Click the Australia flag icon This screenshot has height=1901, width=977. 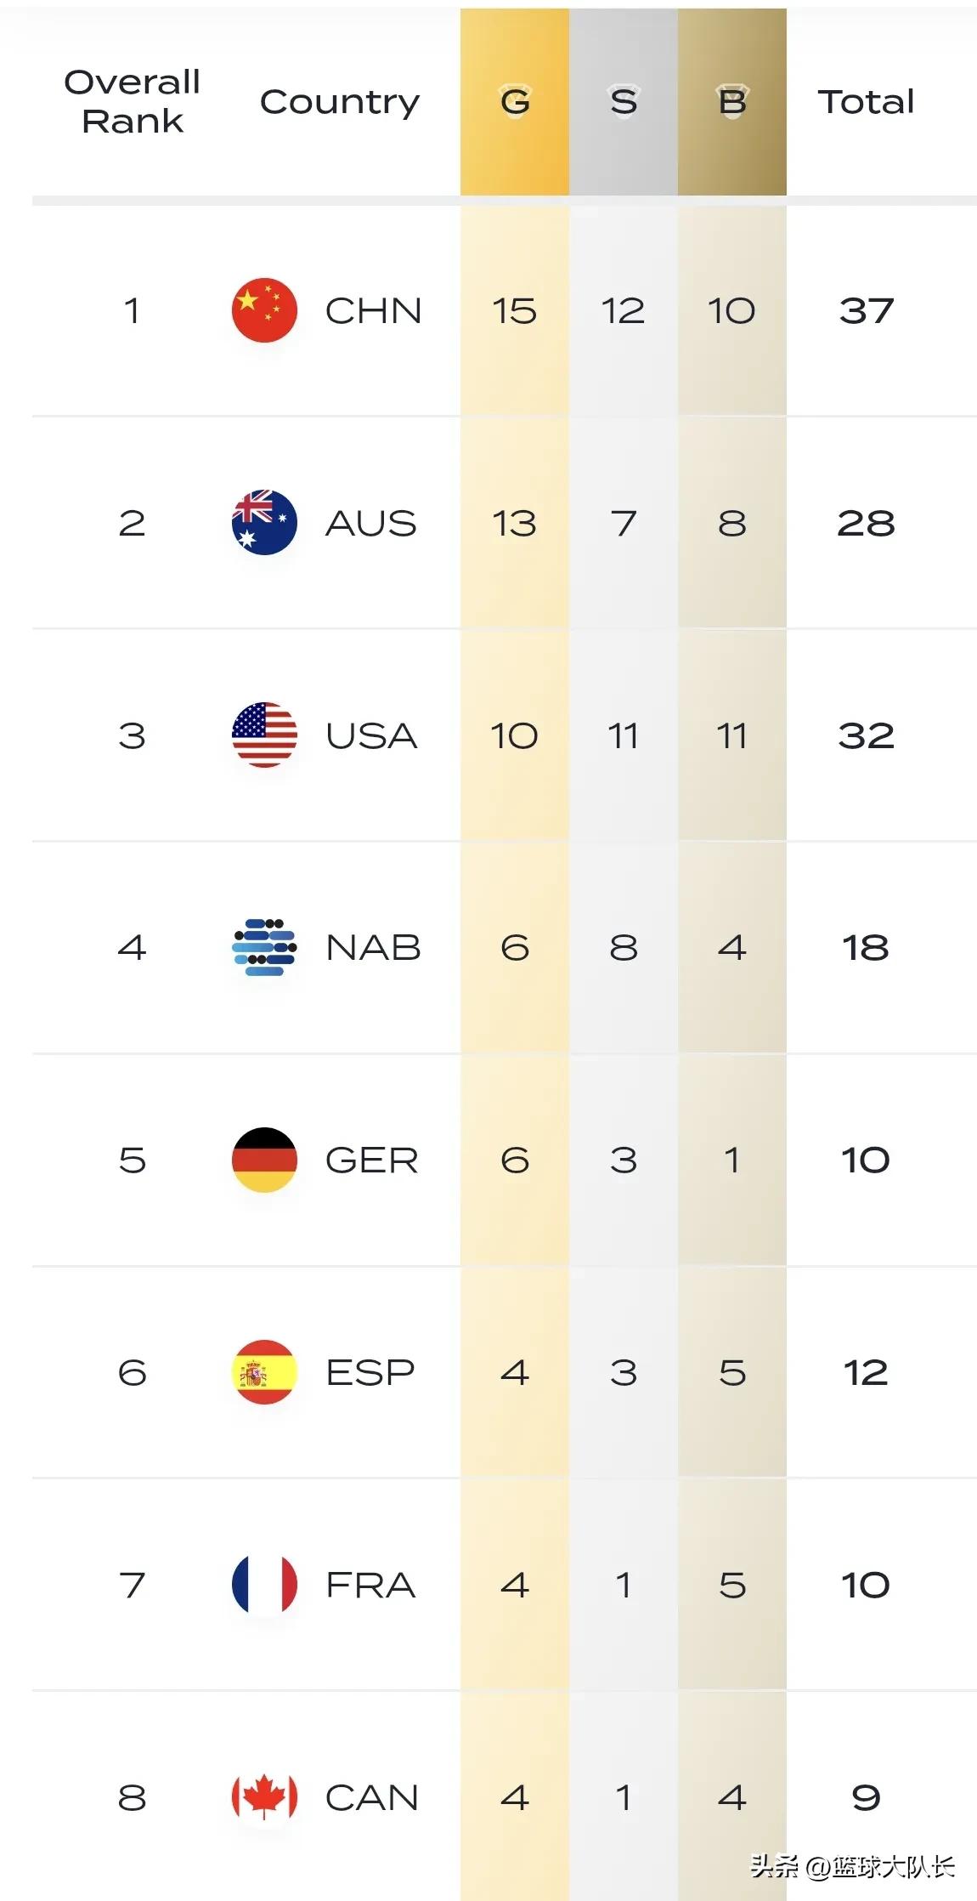click(264, 523)
